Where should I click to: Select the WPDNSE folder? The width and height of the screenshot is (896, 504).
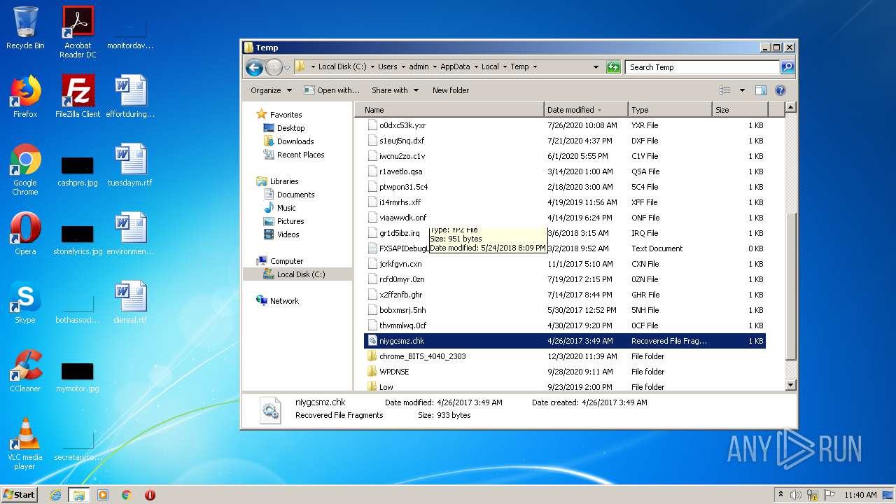(394, 372)
